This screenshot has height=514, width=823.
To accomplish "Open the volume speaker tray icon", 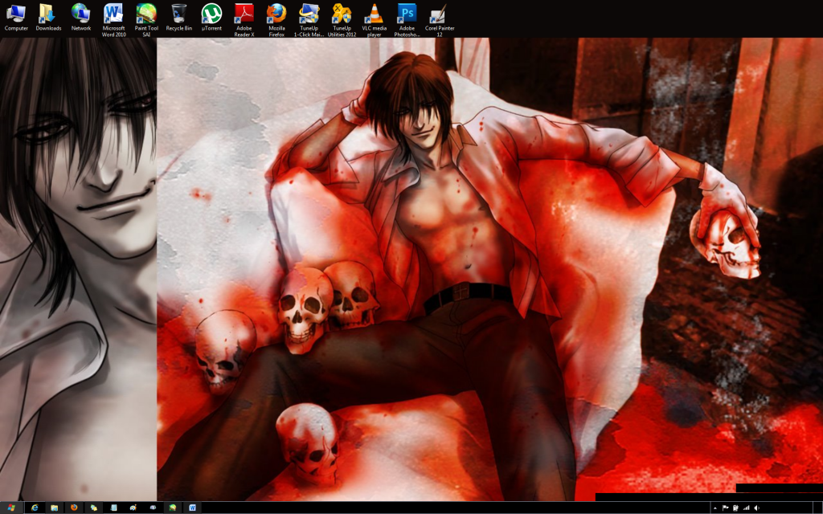I will 757,508.
